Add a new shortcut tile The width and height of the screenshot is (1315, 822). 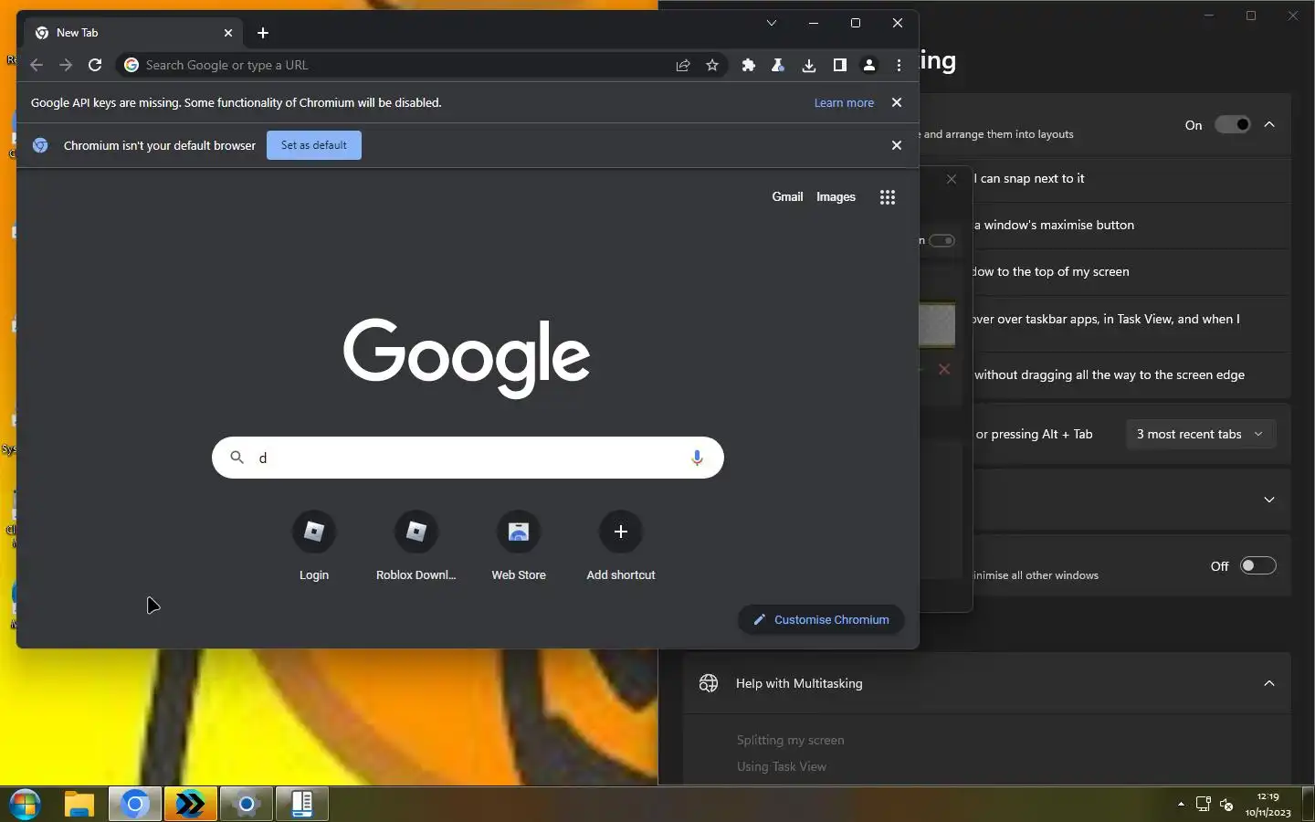[621, 546]
